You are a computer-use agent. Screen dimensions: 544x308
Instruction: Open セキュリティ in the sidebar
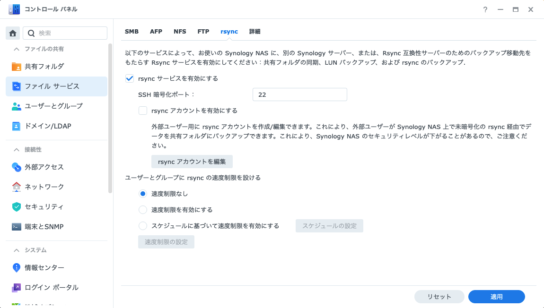(x=57, y=207)
